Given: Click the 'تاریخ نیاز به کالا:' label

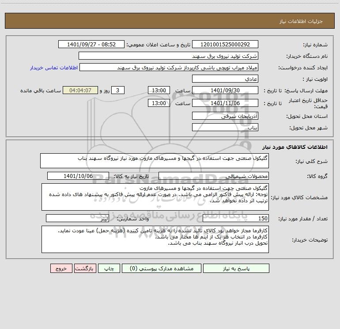Looking at the screenshot, I should pos(132,176).
